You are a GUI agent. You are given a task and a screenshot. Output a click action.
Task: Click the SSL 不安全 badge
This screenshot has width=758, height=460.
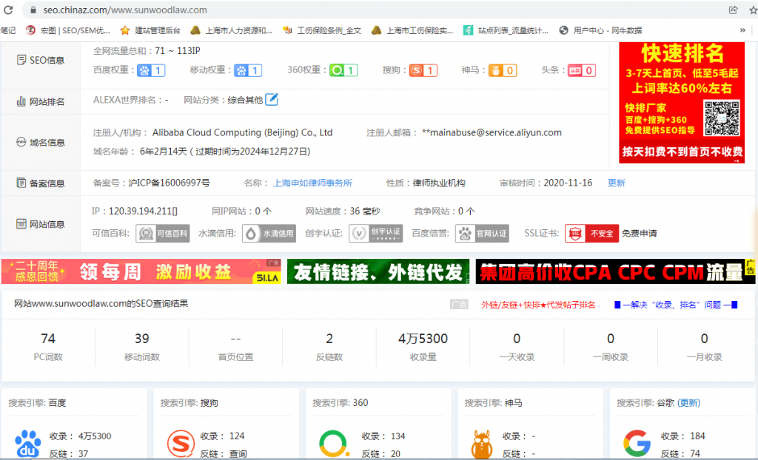point(591,234)
